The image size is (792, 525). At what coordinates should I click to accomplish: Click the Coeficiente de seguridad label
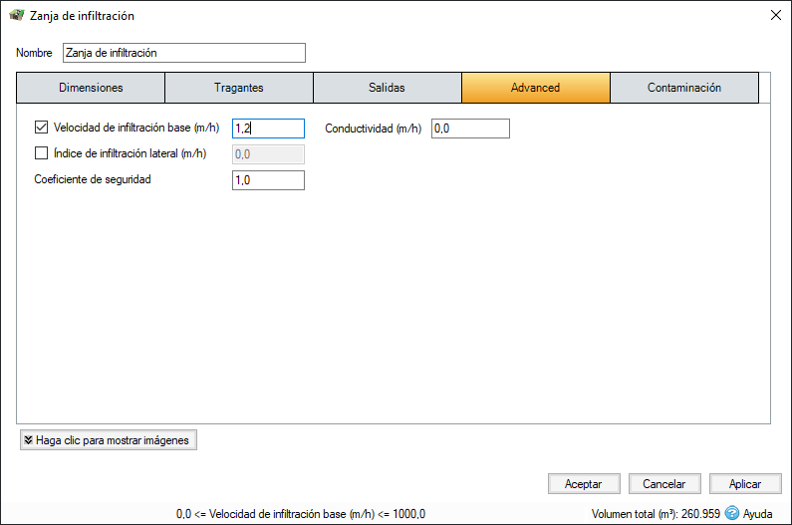(x=93, y=179)
